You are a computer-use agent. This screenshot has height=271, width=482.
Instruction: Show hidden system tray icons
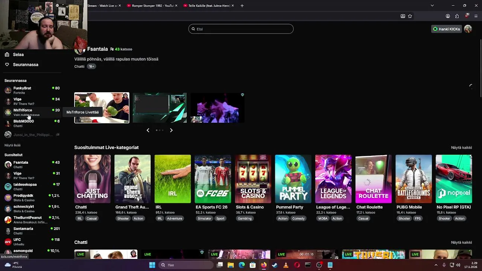point(436,265)
